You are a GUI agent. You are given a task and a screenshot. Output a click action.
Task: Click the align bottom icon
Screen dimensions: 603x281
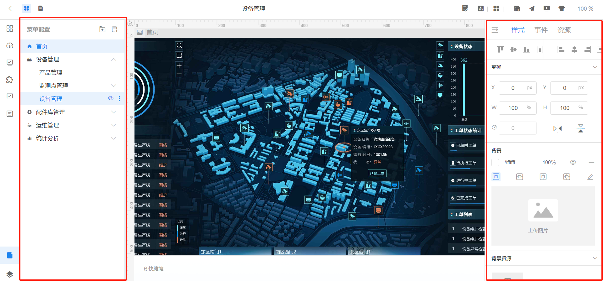(x=526, y=49)
